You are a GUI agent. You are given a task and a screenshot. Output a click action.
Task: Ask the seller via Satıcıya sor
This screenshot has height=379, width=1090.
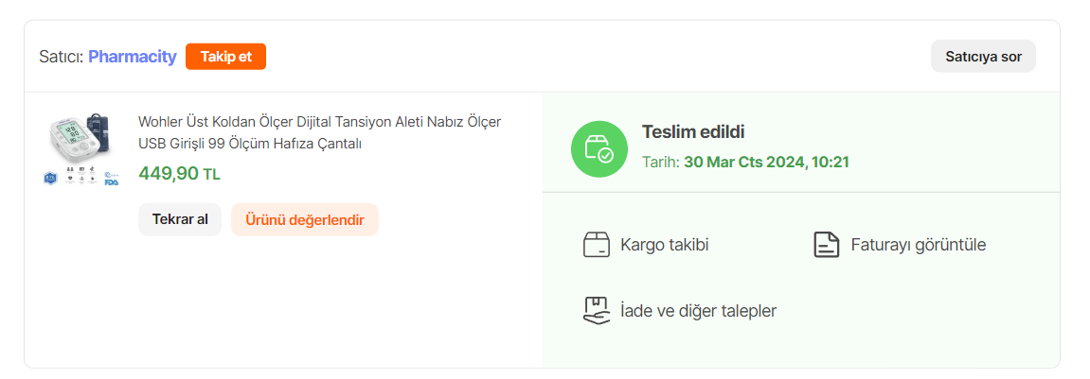tap(983, 56)
